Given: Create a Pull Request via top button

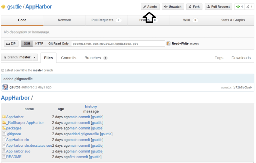Looking at the screenshot, I should point(218,7).
